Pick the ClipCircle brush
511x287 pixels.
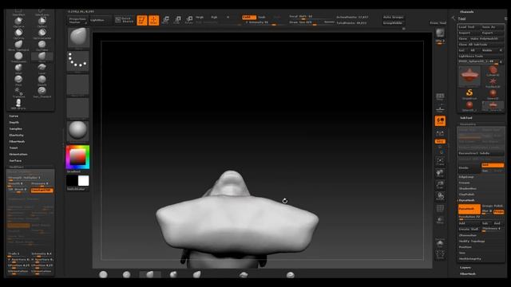point(18,33)
